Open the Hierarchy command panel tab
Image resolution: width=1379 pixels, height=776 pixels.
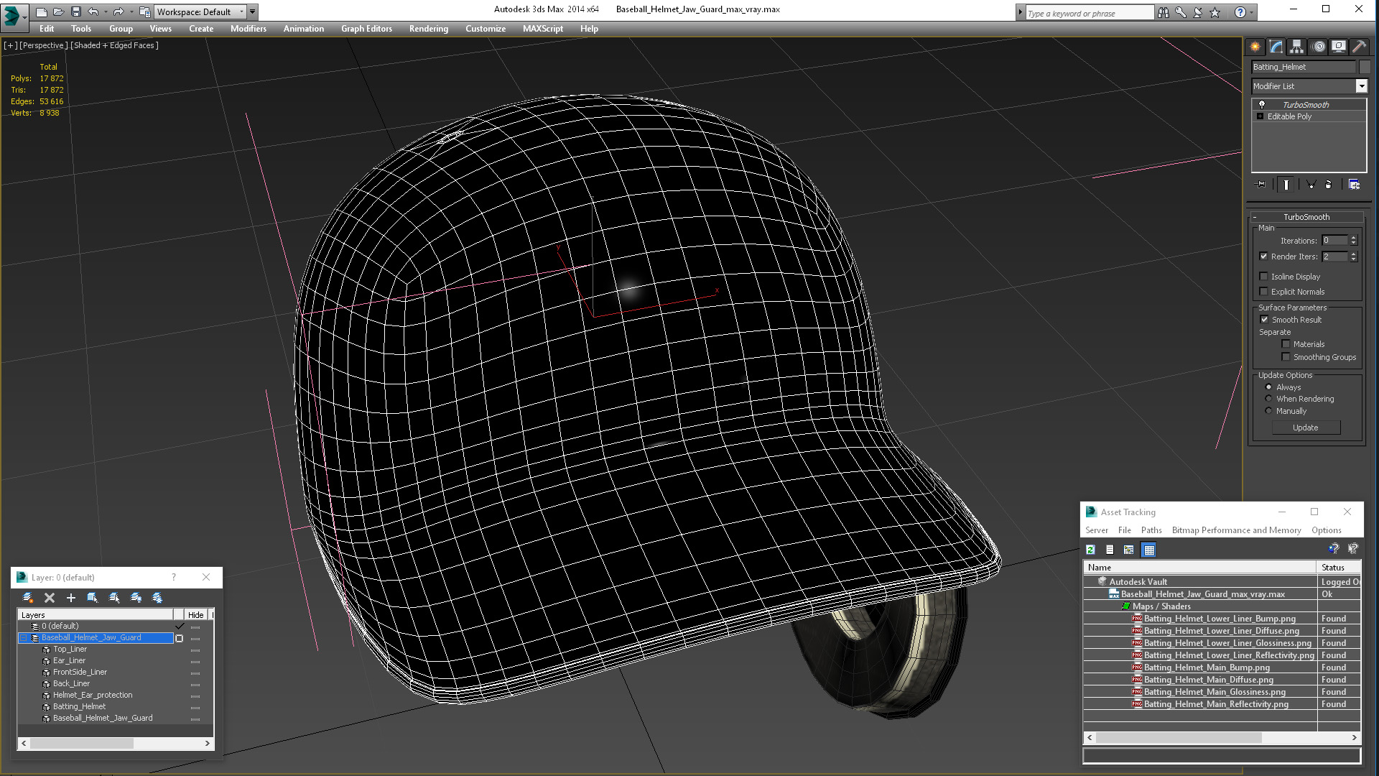point(1297,47)
